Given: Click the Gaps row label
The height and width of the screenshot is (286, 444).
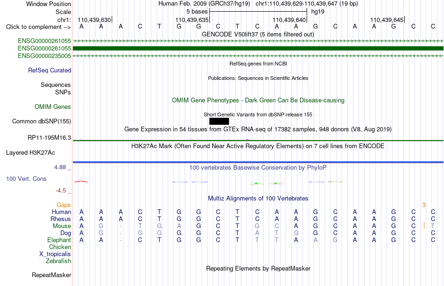Looking at the screenshot, I should [64, 205].
